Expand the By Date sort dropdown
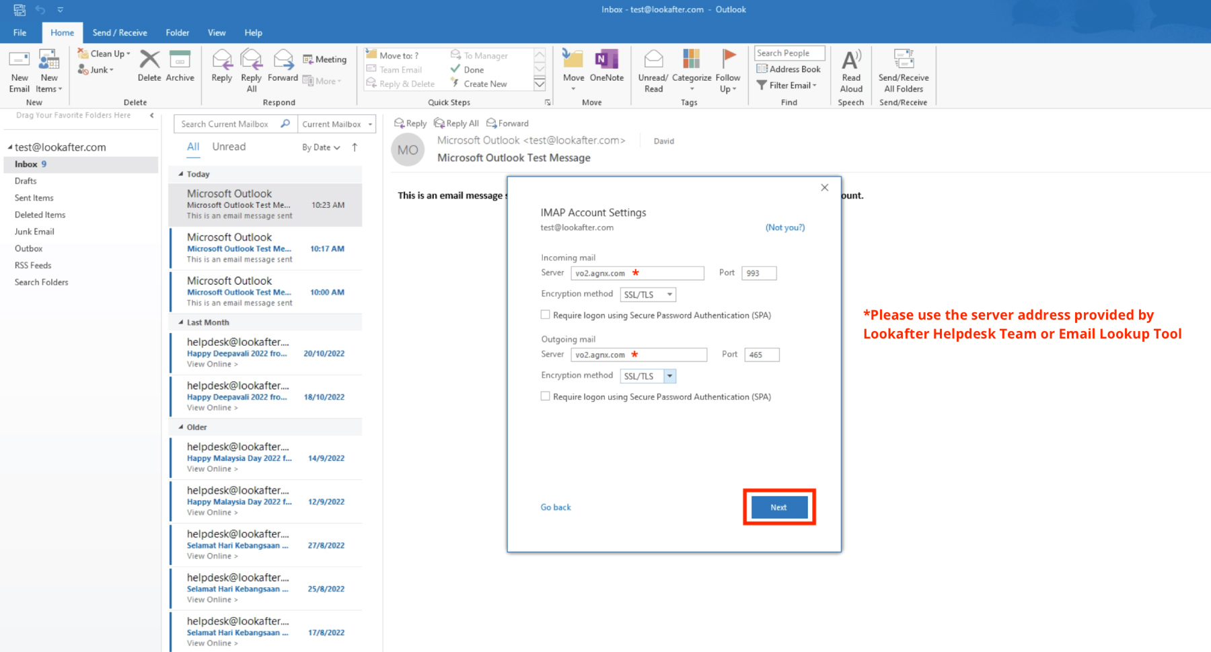The height and width of the screenshot is (652, 1211). pos(321,147)
